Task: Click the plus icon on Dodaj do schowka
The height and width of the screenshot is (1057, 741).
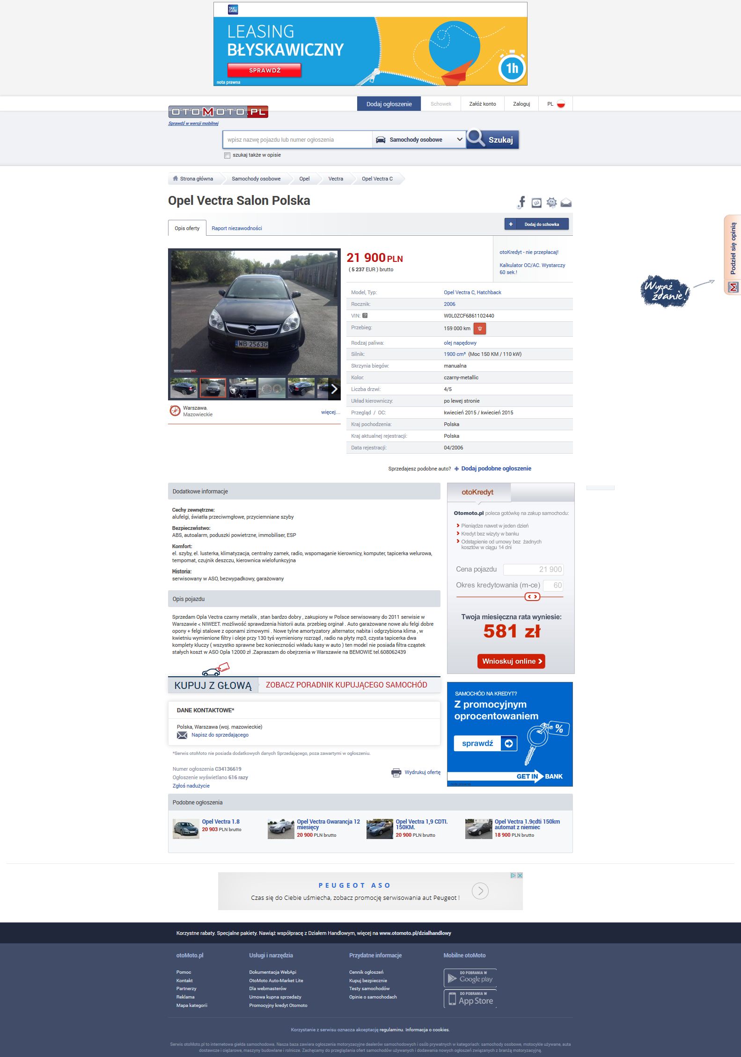Action: click(x=511, y=224)
